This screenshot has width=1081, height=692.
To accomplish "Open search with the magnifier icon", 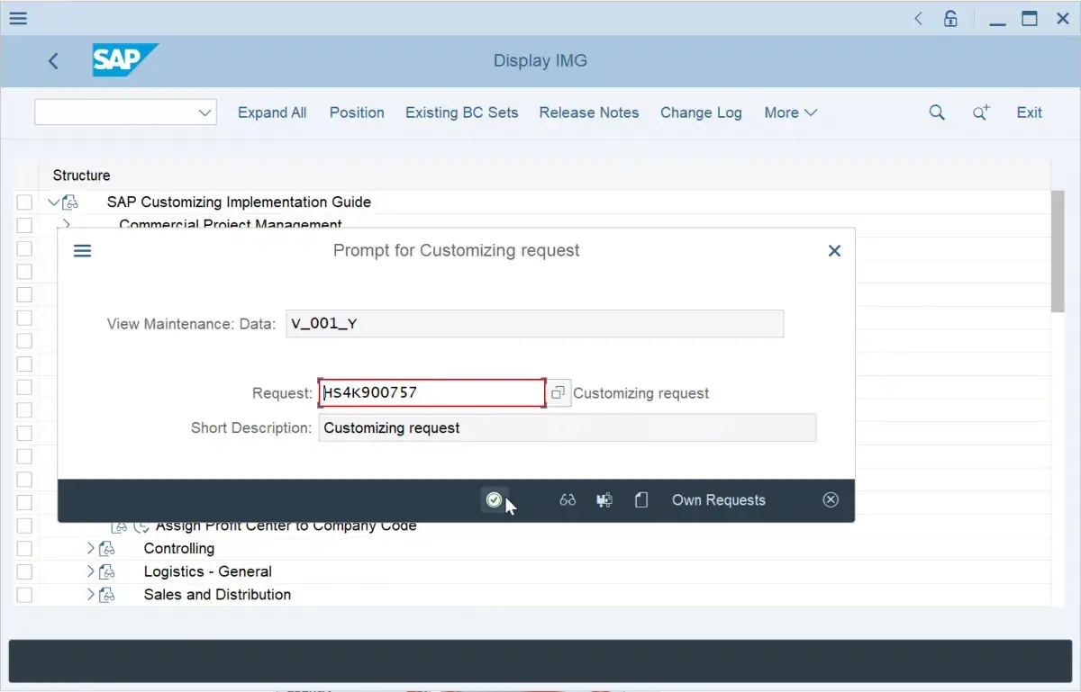I will [937, 112].
